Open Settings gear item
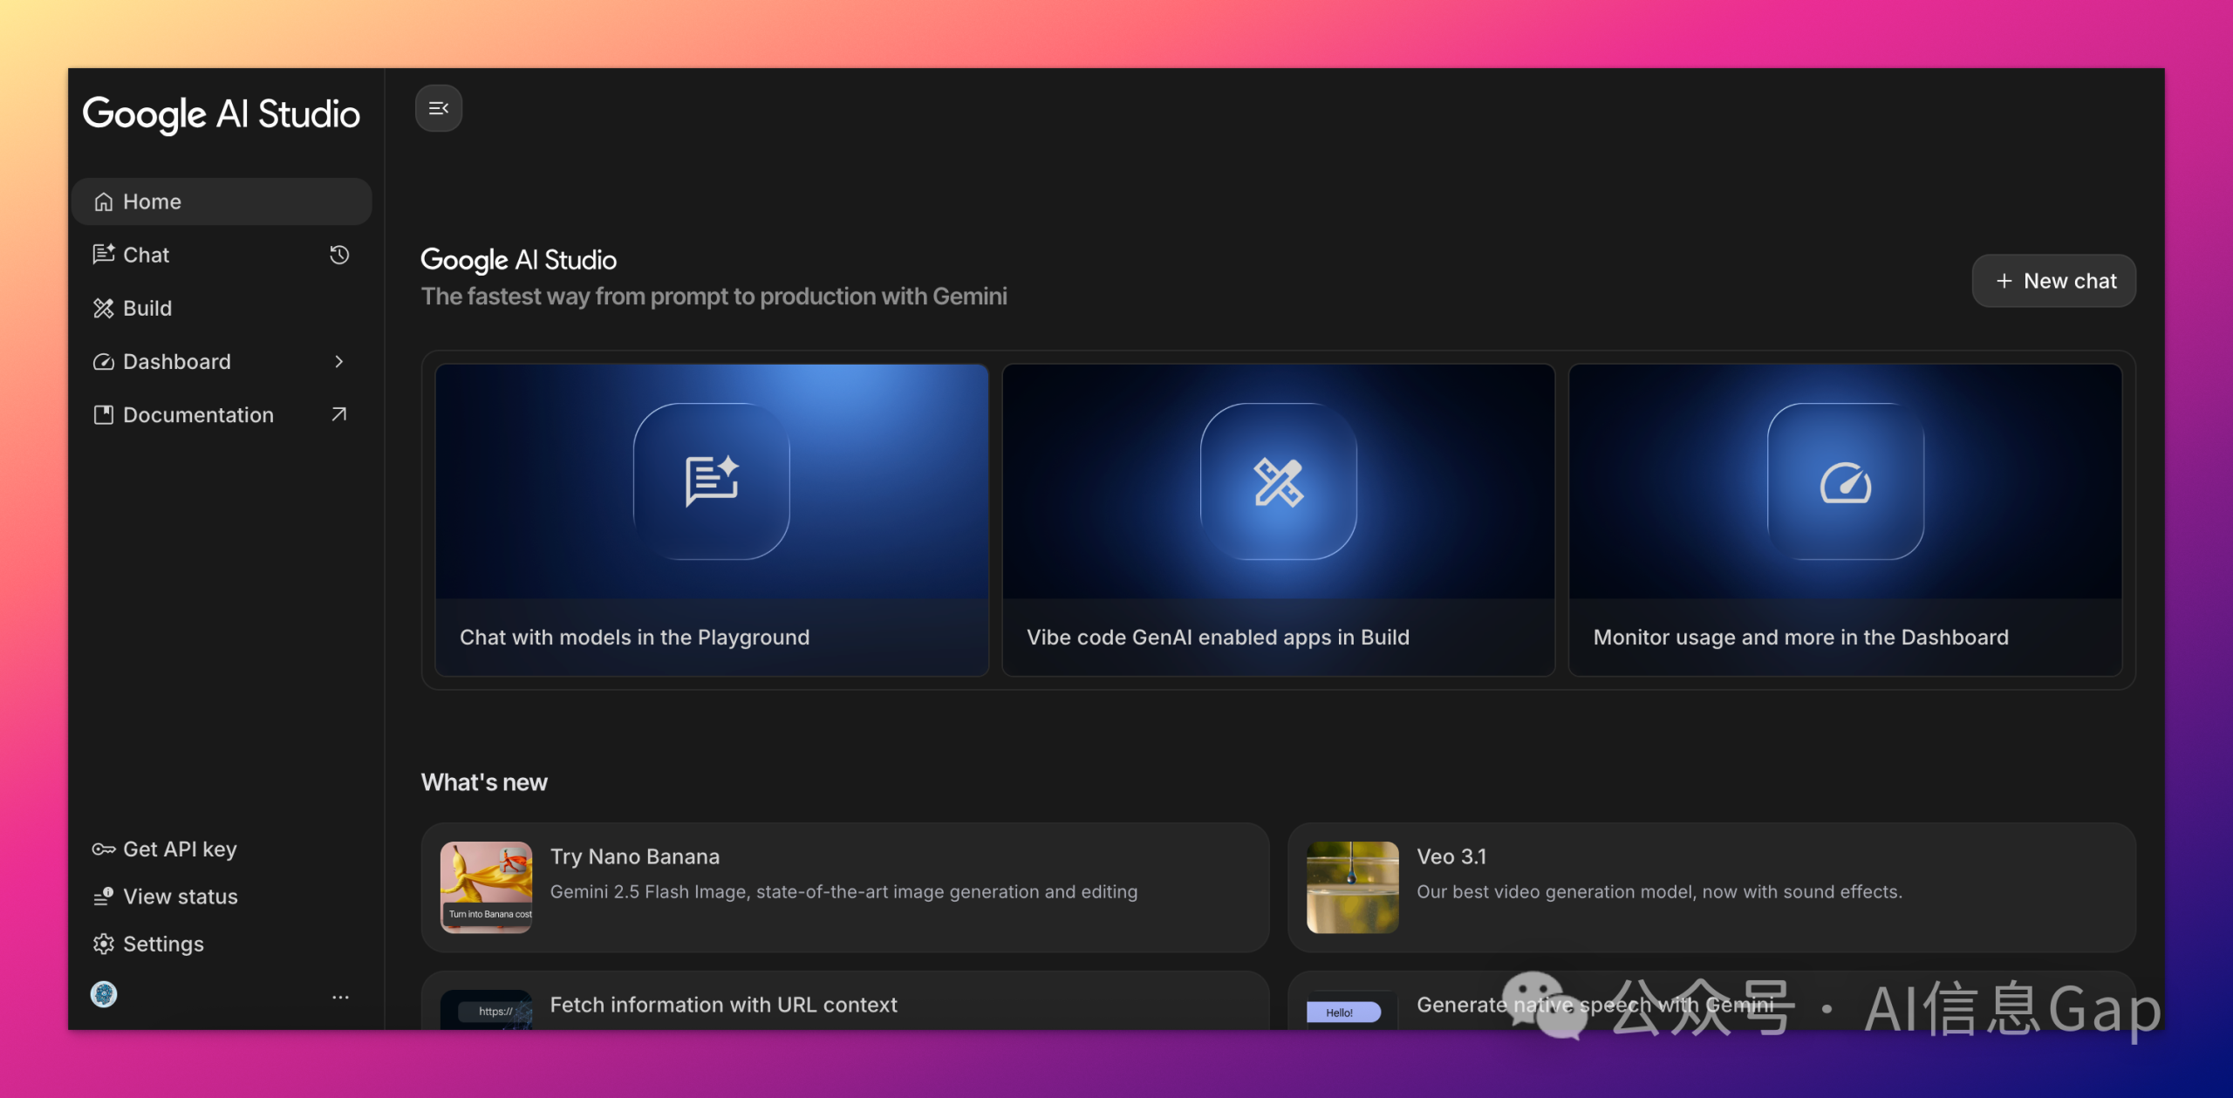 click(x=162, y=944)
